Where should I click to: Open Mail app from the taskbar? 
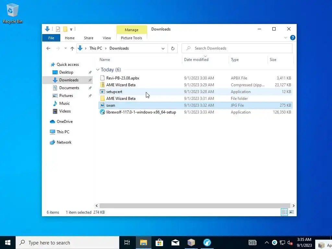pos(175,243)
